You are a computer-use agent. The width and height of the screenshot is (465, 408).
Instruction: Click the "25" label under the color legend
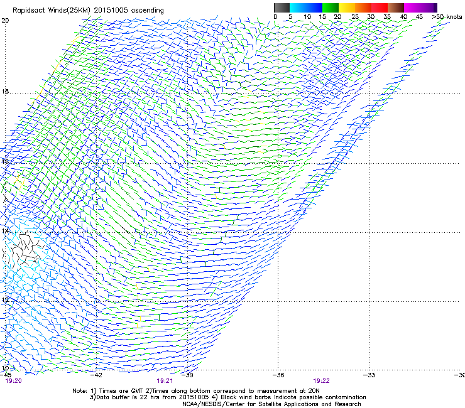(355, 17)
